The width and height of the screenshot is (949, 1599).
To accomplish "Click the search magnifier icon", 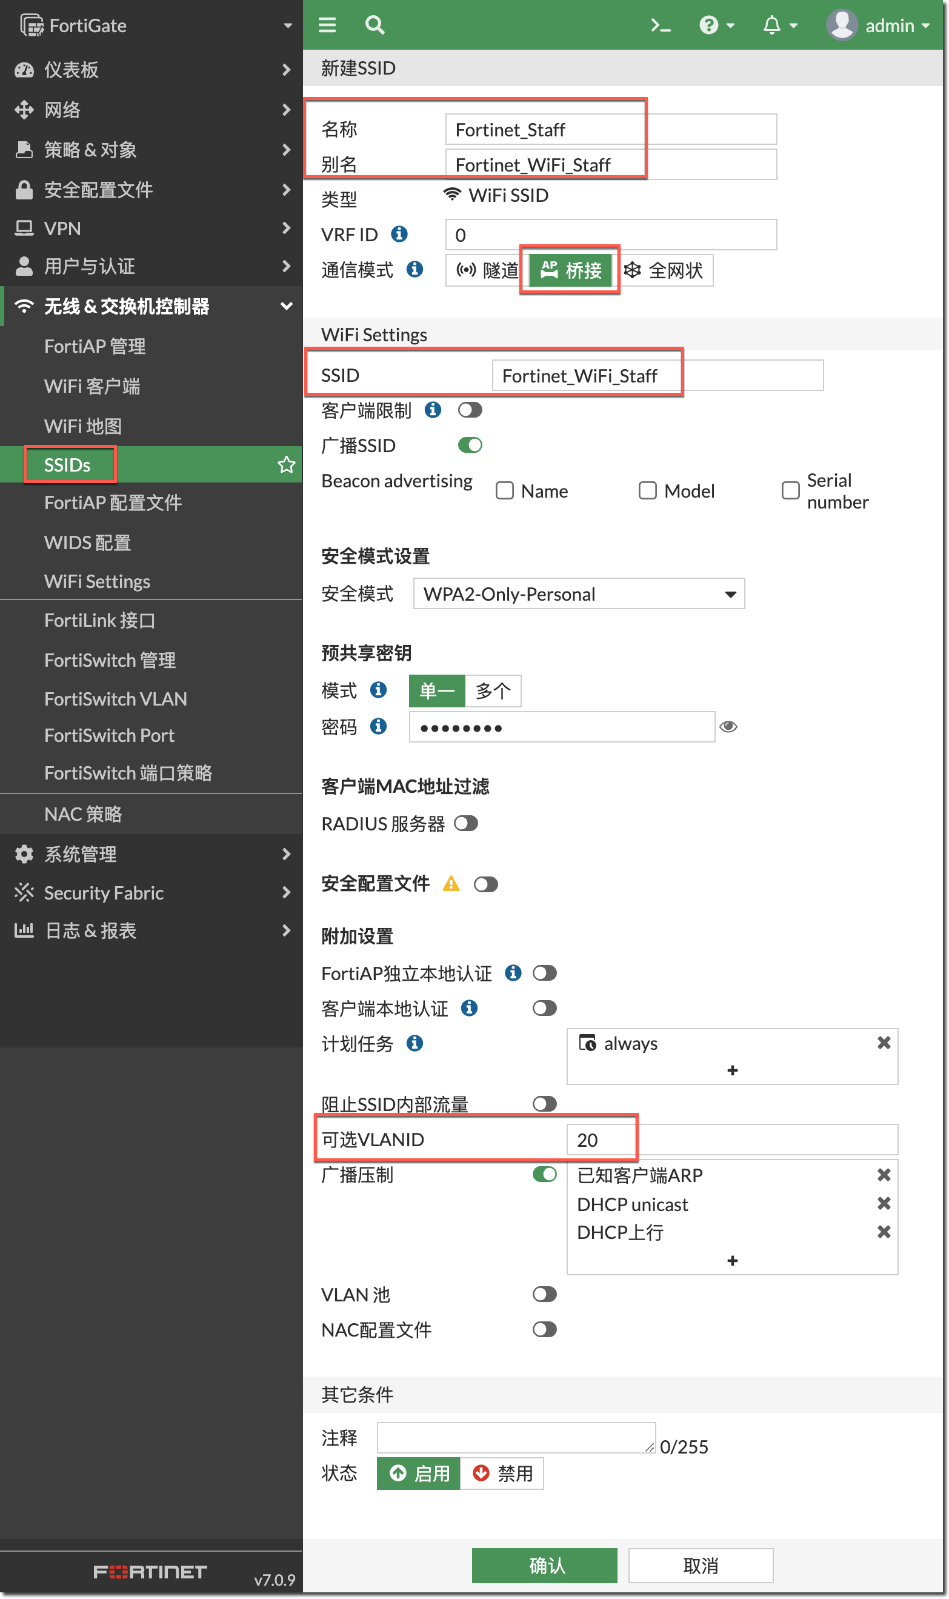I will coord(375,25).
